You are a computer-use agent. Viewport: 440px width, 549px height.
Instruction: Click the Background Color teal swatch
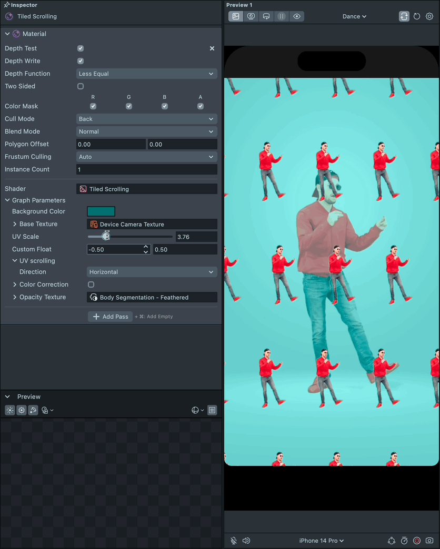pyautogui.click(x=101, y=211)
